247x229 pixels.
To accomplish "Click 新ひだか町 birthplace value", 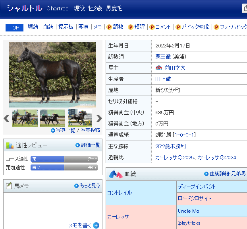I will tap(168, 90).
